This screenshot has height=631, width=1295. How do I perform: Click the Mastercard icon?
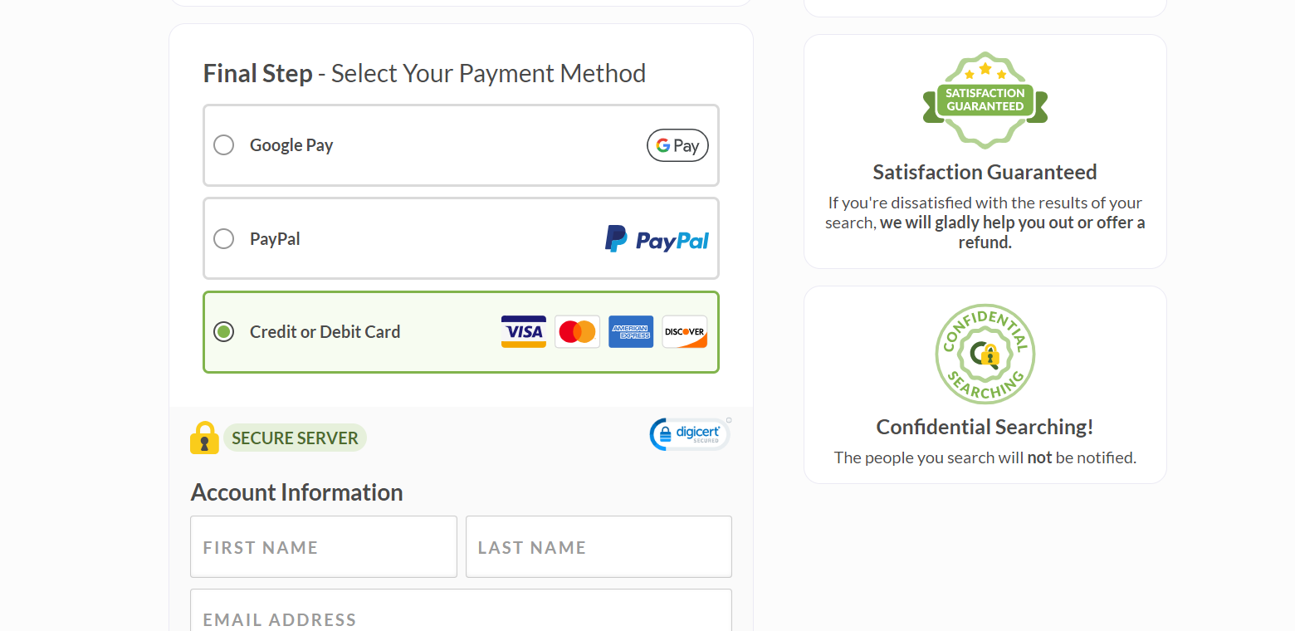click(x=577, y=332)
